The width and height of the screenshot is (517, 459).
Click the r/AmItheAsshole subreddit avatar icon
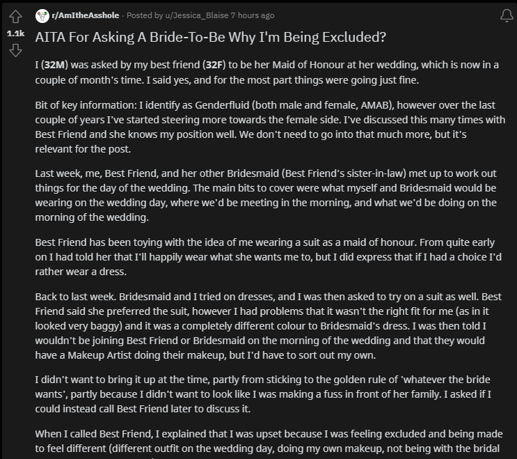tap(42, 15)
